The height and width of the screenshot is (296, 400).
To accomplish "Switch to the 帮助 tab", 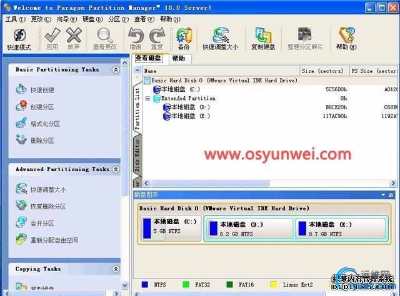I will click(179, 59).
